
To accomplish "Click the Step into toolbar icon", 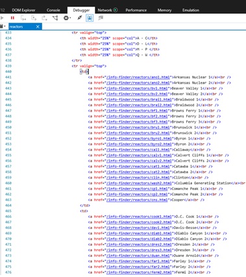I will click(x=23, y=18).
